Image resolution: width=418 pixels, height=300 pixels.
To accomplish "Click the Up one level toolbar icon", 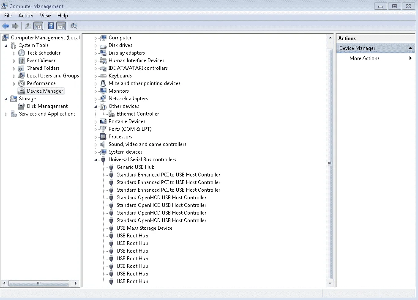I will point(28,26).
